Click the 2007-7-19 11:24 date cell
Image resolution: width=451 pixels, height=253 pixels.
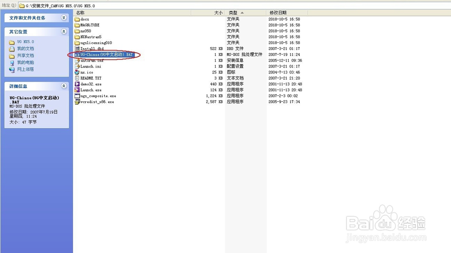(284, 54)
